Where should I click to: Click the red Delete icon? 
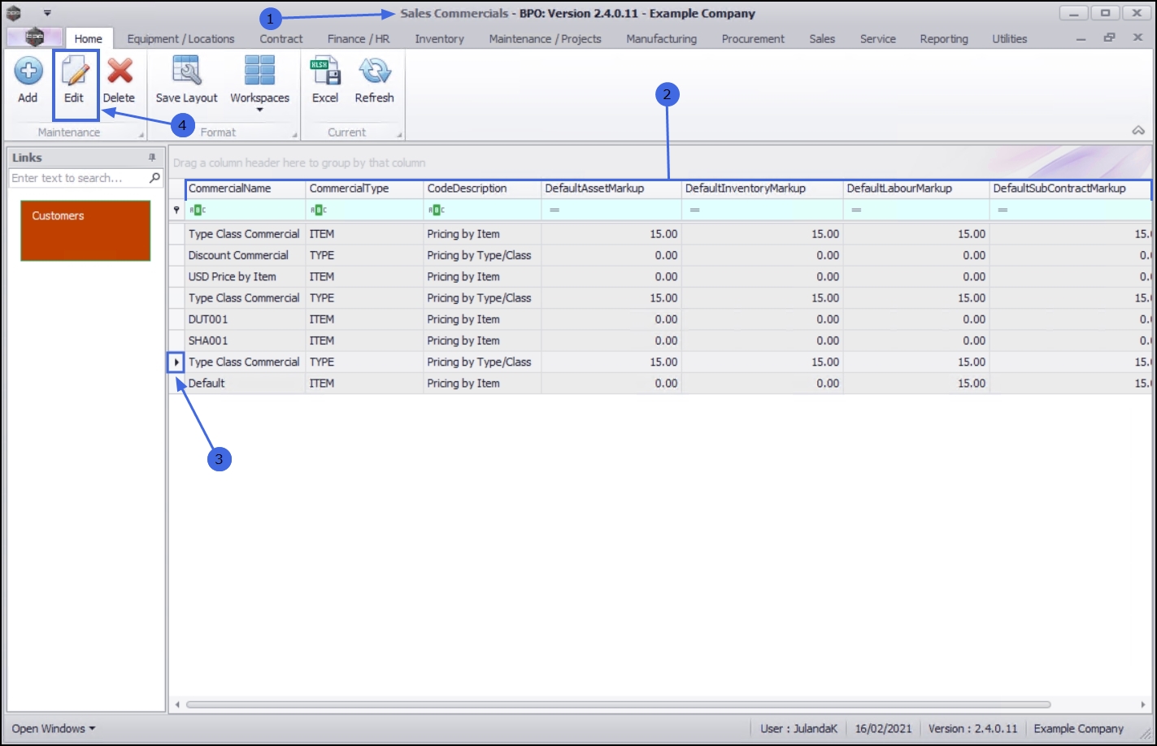click(x=120, y=72)
